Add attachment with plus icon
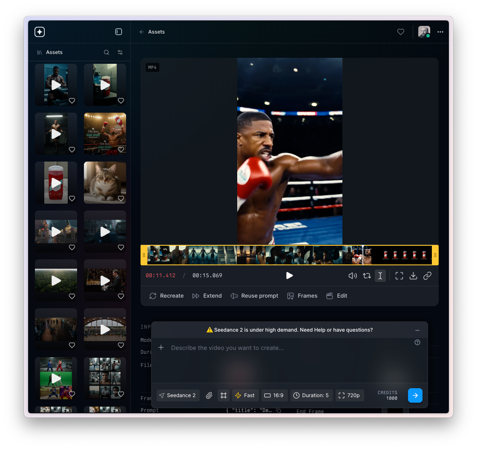The image size is (477, 449). click(161, 347)
